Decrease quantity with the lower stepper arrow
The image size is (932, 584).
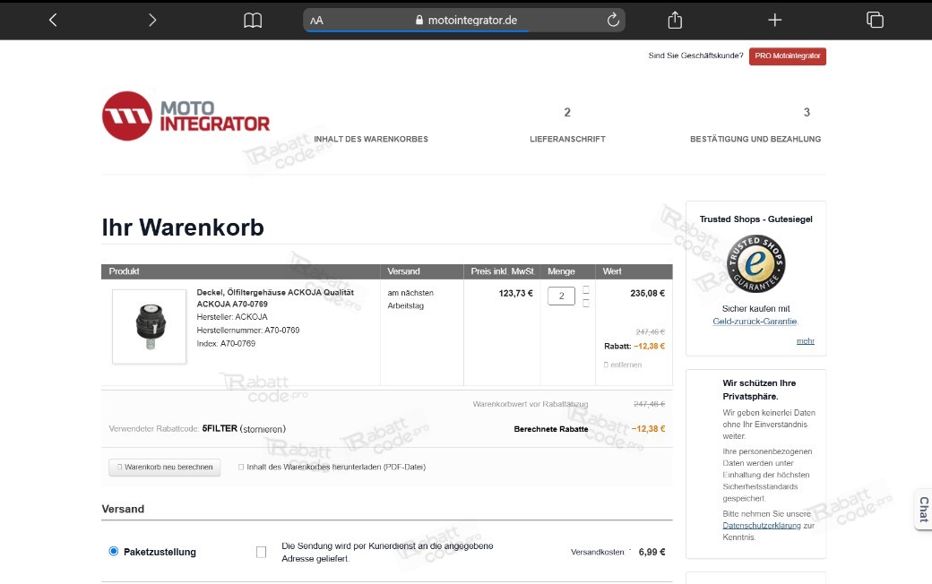[x=586, y=303]
